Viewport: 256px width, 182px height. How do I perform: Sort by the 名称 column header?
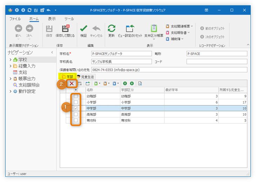pos(103,90)
